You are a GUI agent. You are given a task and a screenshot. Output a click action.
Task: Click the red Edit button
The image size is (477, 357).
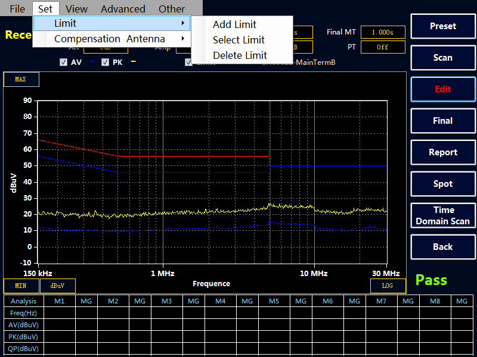[442, 89]
